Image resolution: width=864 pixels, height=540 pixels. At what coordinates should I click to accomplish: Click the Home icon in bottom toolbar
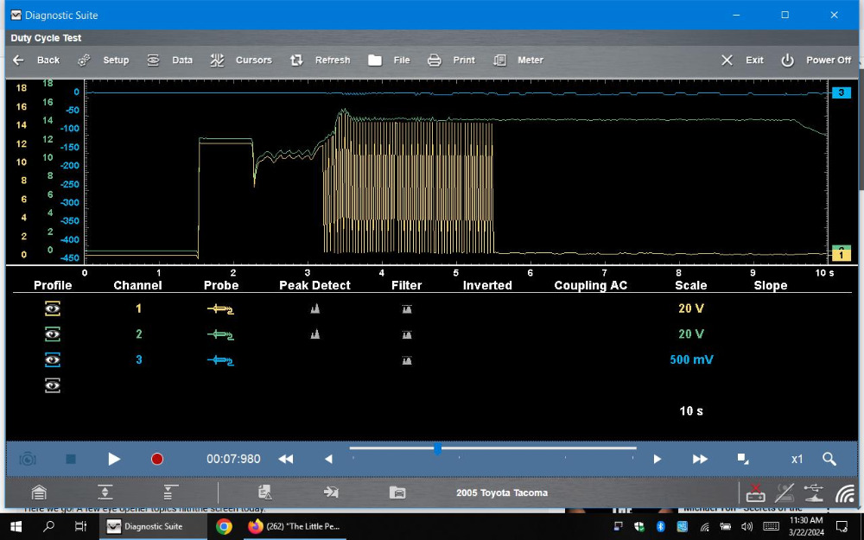[39, 492]
